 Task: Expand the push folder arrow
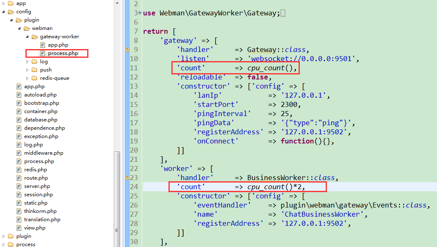28,70
